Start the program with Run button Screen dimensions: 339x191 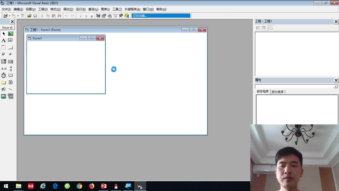click(81, 16)
